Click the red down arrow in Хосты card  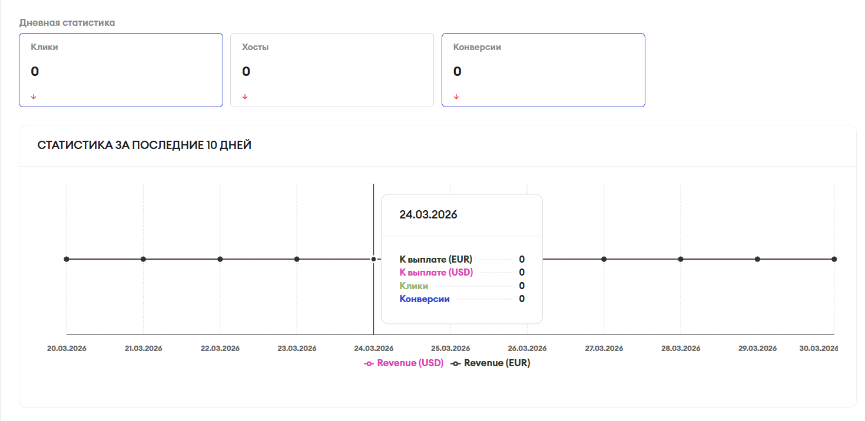tap(245, 97)
